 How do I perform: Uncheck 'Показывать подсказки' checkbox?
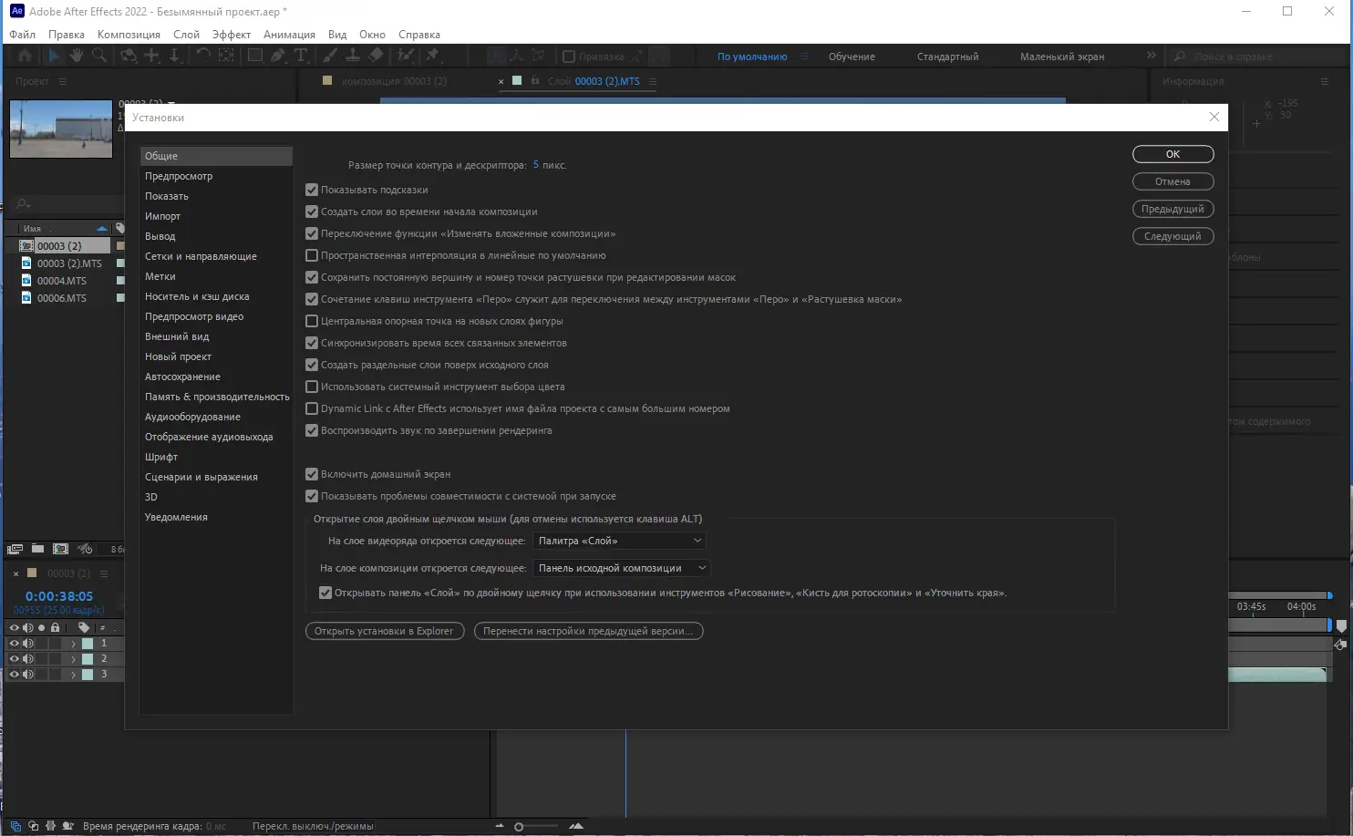click(x=312, y=190)
